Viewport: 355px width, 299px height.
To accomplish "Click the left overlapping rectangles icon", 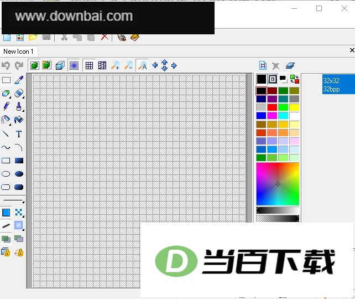I will (6, 239).
